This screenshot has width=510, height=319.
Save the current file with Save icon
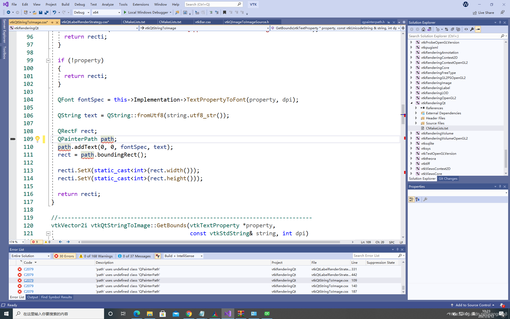41,12
